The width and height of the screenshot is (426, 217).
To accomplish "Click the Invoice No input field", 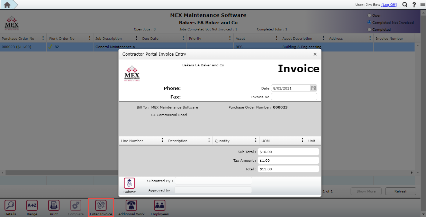I will [x=294, y=96].
